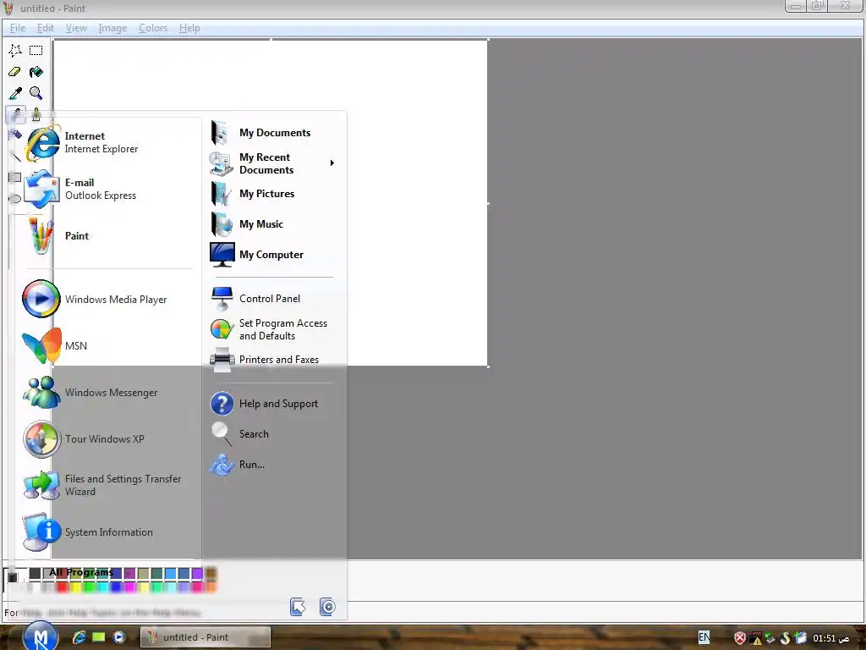Open the Colors menu
The image size is (866, 650).
click(x=153, y=28)
